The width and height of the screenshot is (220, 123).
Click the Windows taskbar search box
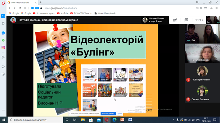tap(35, 120)
